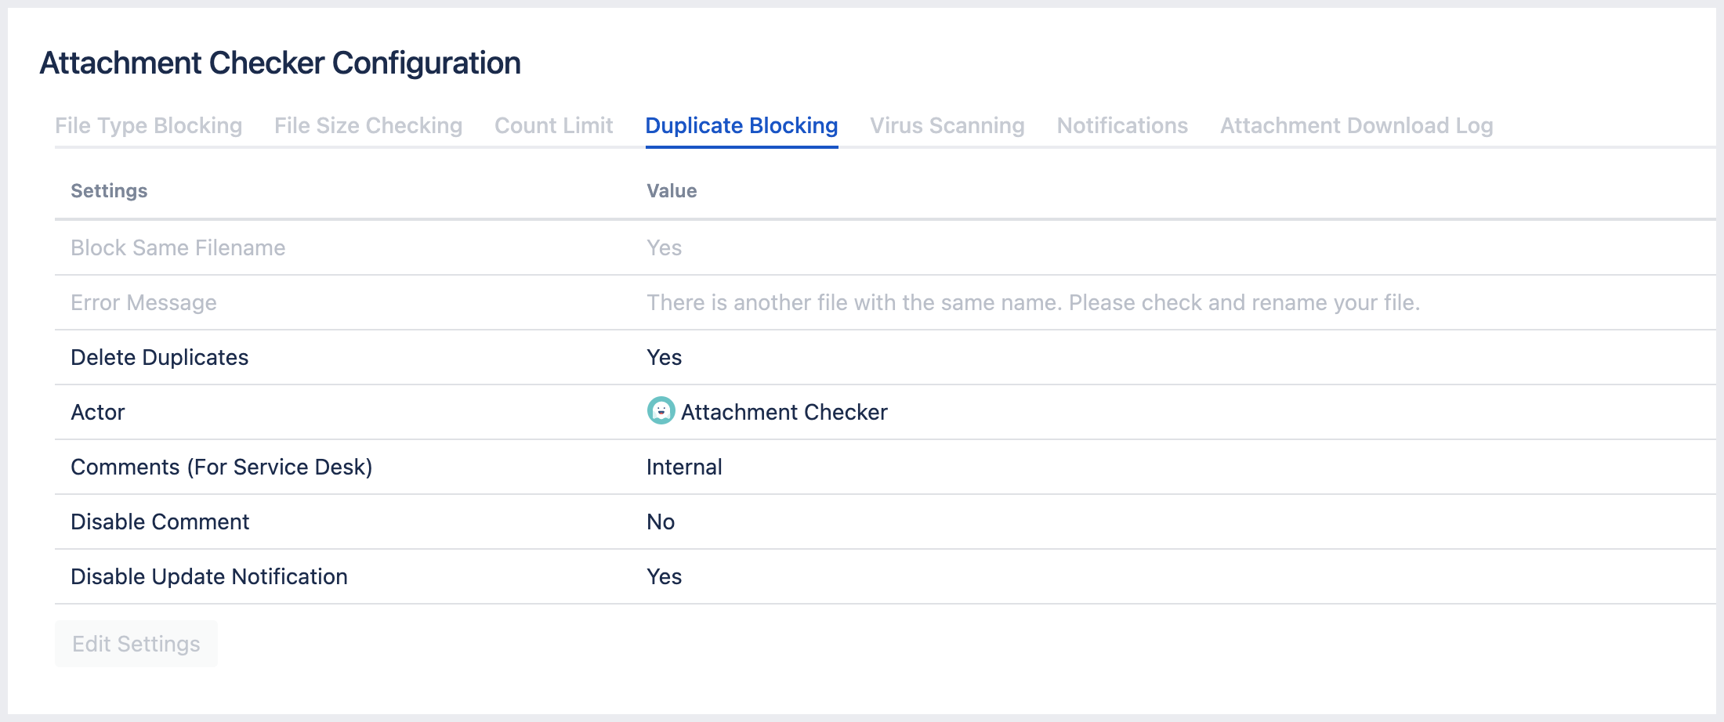The width and height of the screenshot is (1724, 722).
Task: Click the Disable Comment value showing No
Action: pyautogui.click(x=660, y=522)
